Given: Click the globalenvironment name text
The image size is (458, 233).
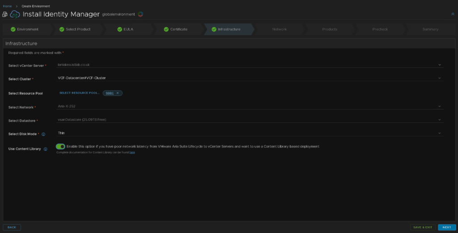Looking at the screenshot, I should 118,14.
